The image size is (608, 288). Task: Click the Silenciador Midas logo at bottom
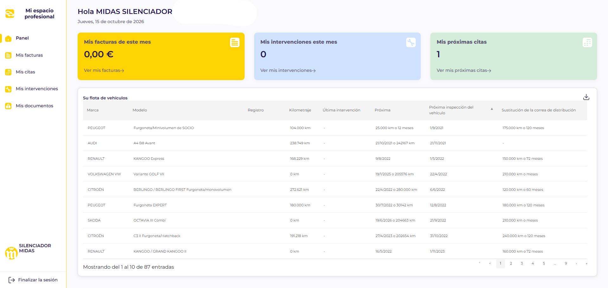point(11,253)
